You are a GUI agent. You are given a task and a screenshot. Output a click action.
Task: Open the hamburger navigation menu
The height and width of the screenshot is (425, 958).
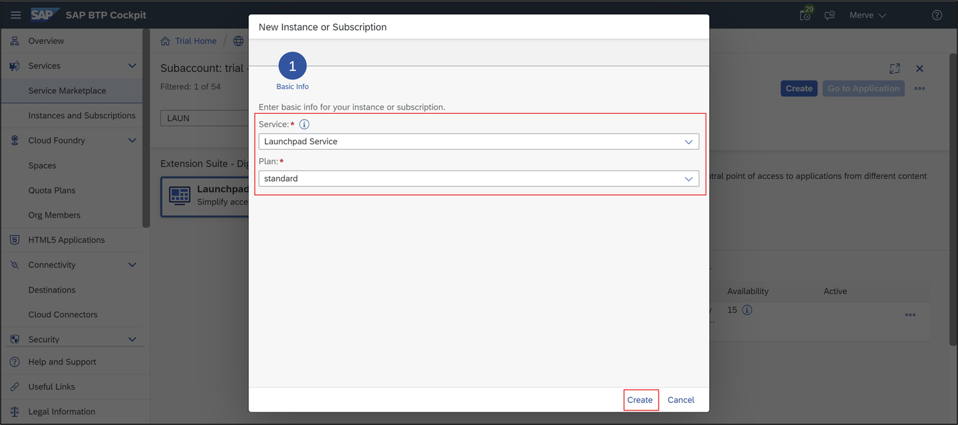point(15,15)
